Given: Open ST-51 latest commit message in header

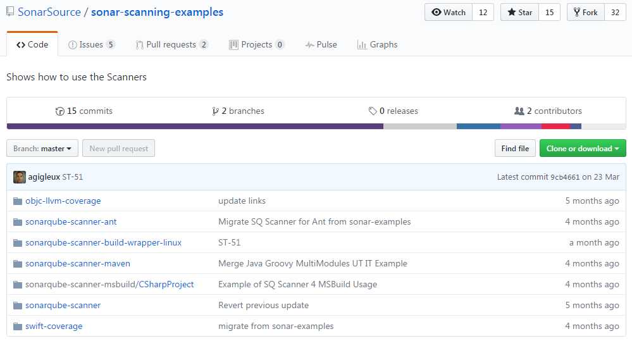Looking at the screenshot, I should click(73, 177).
